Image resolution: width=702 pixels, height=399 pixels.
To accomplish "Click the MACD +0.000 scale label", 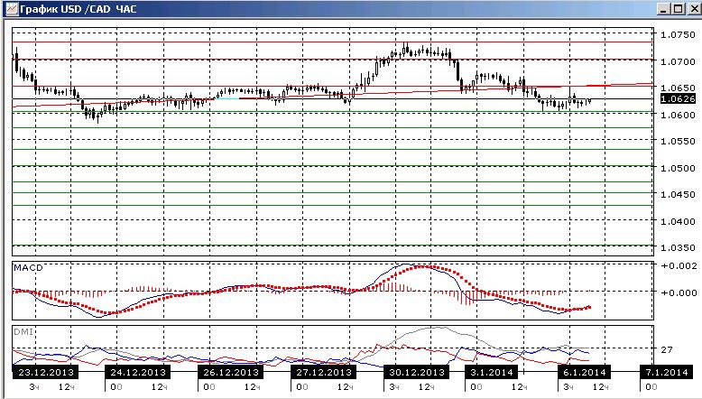I will 679,292.
